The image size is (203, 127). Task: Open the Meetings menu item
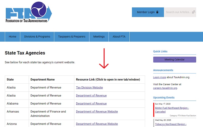click(x=99, y=37)
